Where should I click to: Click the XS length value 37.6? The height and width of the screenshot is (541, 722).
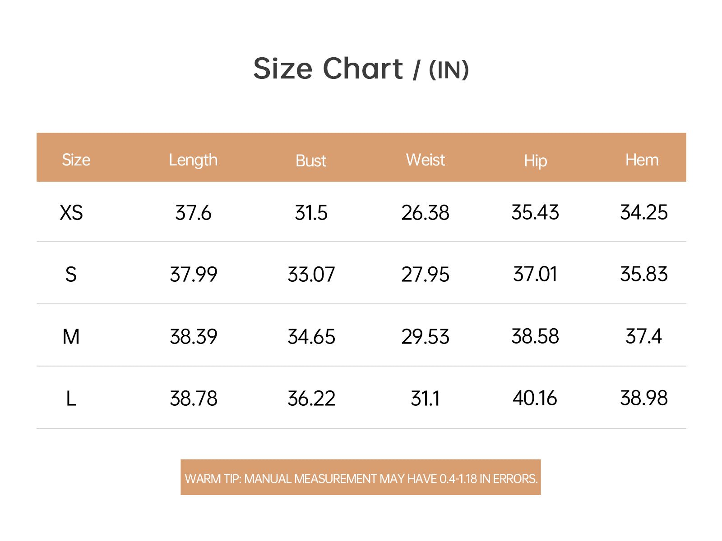(193, 213)
